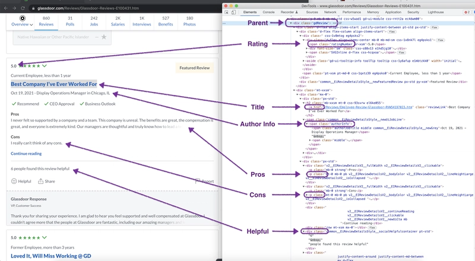Click the star icon beside Native Hawaiian row

click(x=104, y=37)
